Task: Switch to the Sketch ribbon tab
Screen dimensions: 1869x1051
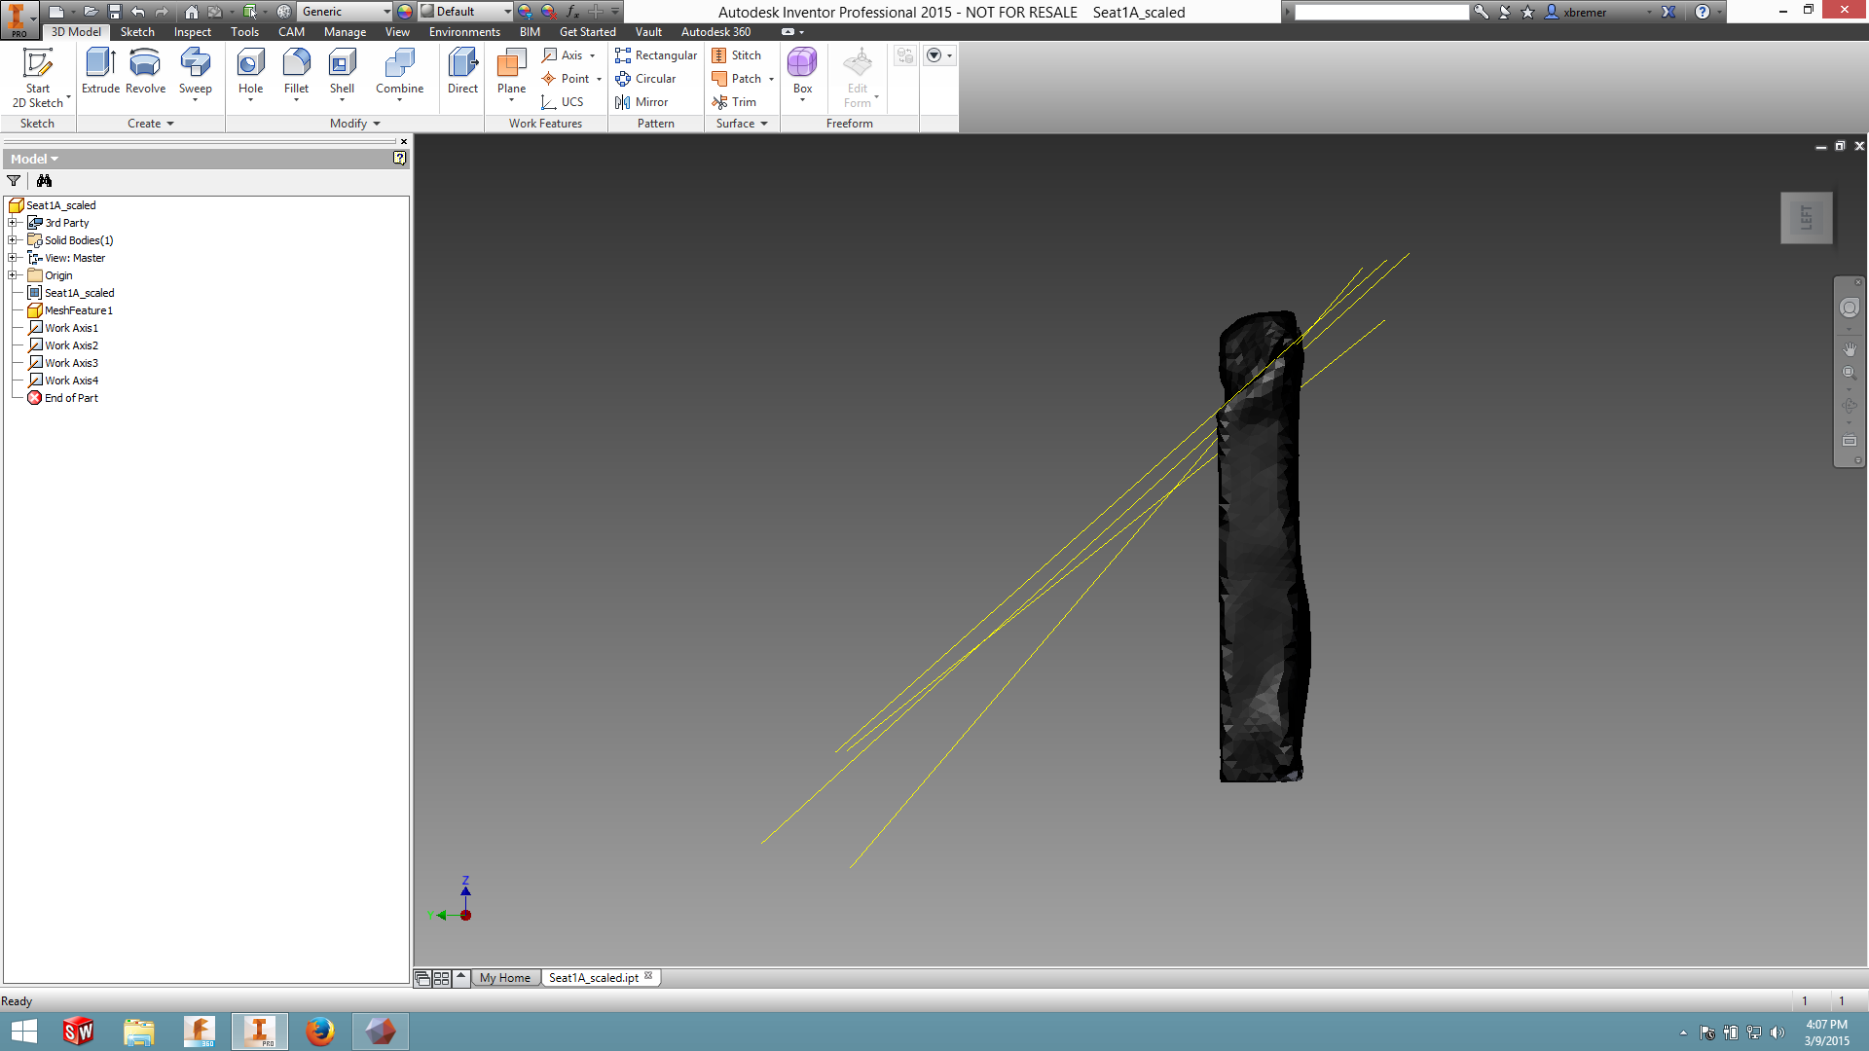Action: (x=137, y=32)
